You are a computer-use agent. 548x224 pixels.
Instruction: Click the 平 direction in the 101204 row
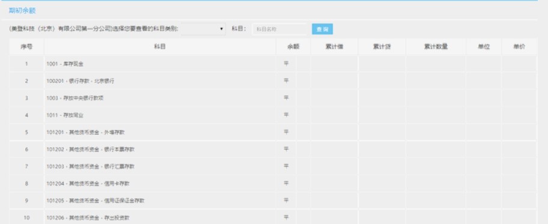pos(286,184)
